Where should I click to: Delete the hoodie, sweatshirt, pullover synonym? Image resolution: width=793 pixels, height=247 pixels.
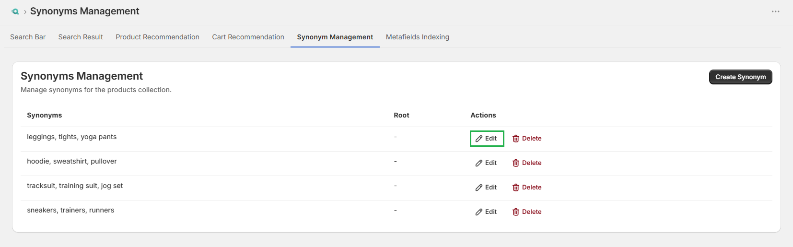click(527, 163)
